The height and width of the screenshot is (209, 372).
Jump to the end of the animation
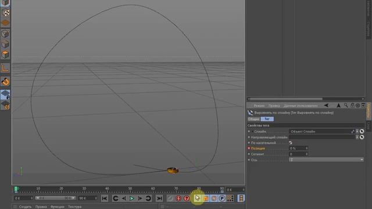(159, 199)
